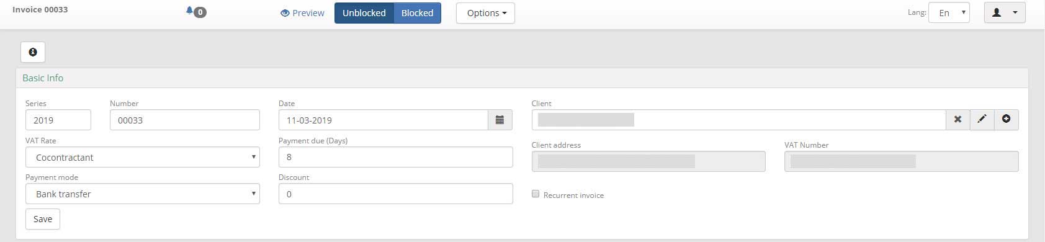Click the notification bell icon
1045x242 pixels.
[x=189, y=11]
